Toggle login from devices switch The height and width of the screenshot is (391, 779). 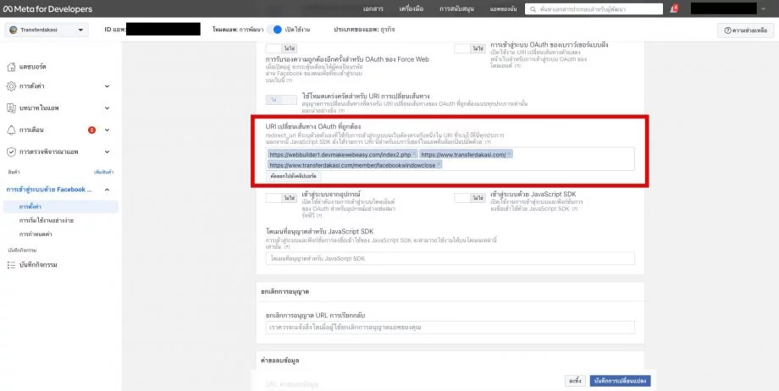pyautogui.click(x=281, y=198)
